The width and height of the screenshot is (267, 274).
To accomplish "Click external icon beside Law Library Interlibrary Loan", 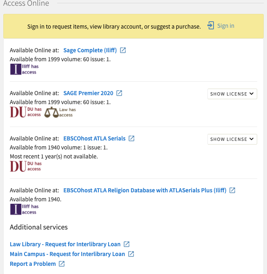I will coord(127,244).
